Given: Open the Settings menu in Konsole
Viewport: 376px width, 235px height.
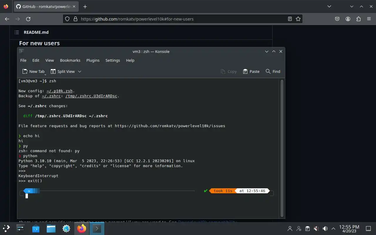Looking at the screenshot, I should pyautogui.click(x=113, y=60).
